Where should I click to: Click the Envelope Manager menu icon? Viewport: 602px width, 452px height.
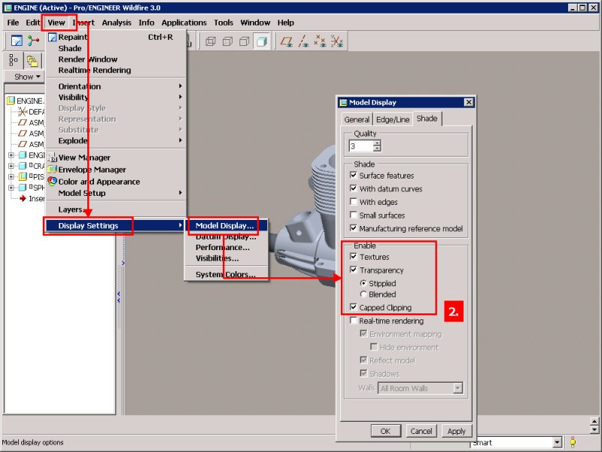coord(52,169)
